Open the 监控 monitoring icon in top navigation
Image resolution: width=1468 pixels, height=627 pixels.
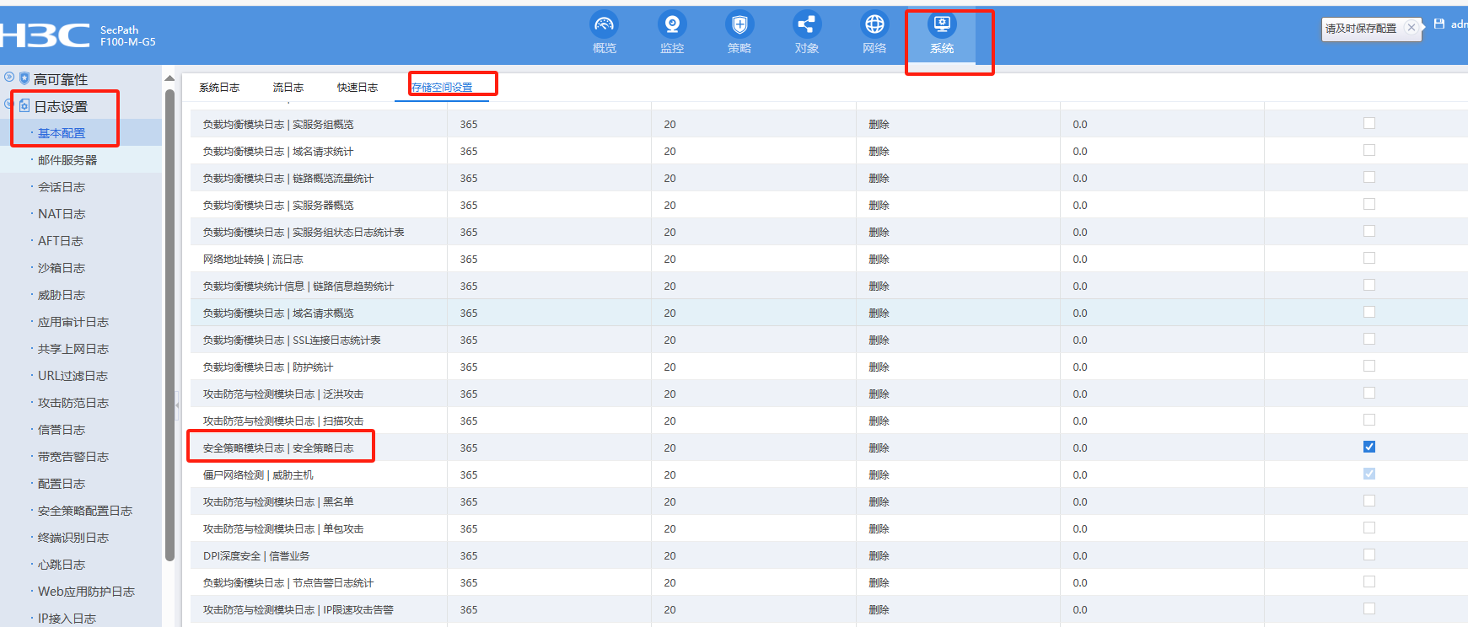coord(672,24)
